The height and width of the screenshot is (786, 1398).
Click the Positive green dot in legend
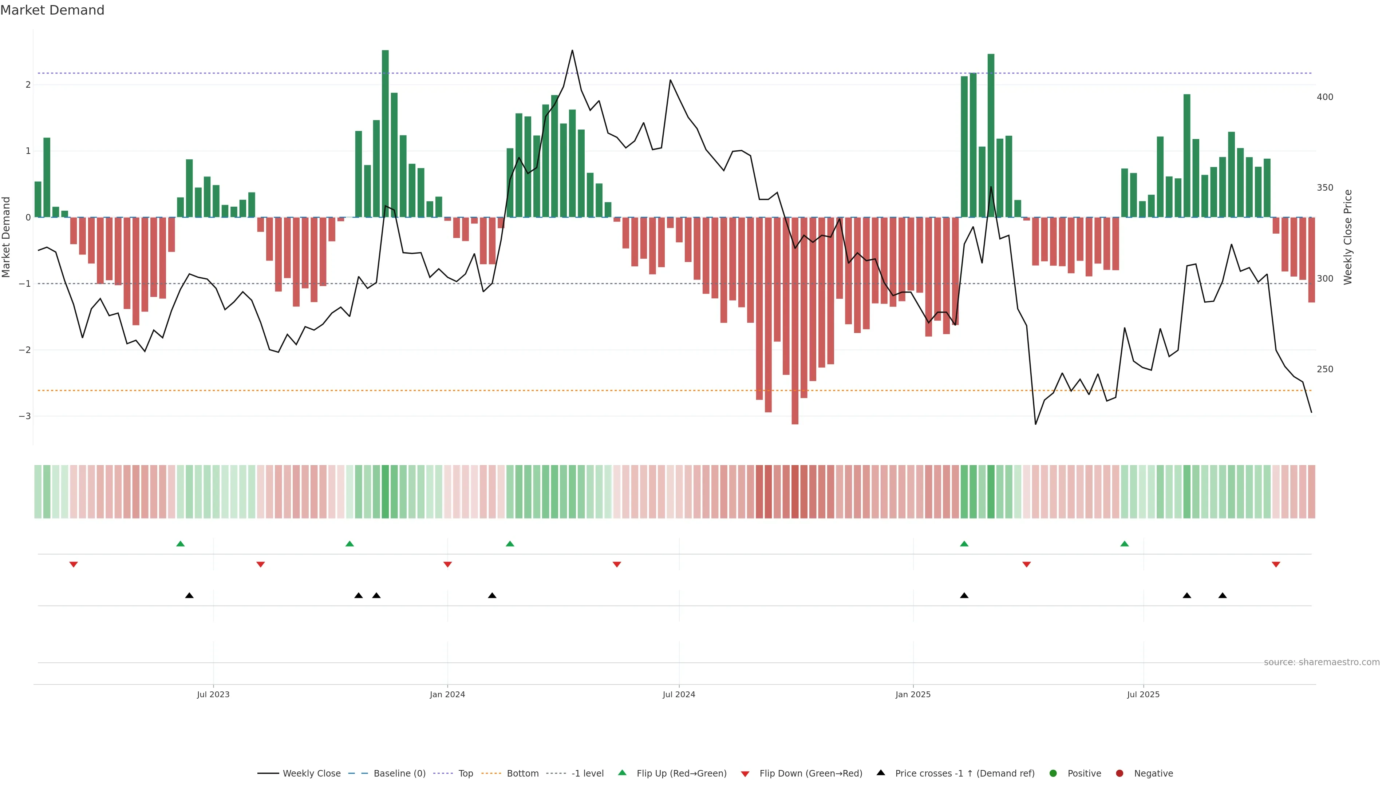[x=1053, y=774]
